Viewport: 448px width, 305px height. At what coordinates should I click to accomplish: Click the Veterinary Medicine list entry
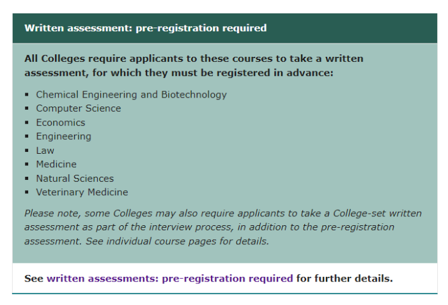coord(82,192)
